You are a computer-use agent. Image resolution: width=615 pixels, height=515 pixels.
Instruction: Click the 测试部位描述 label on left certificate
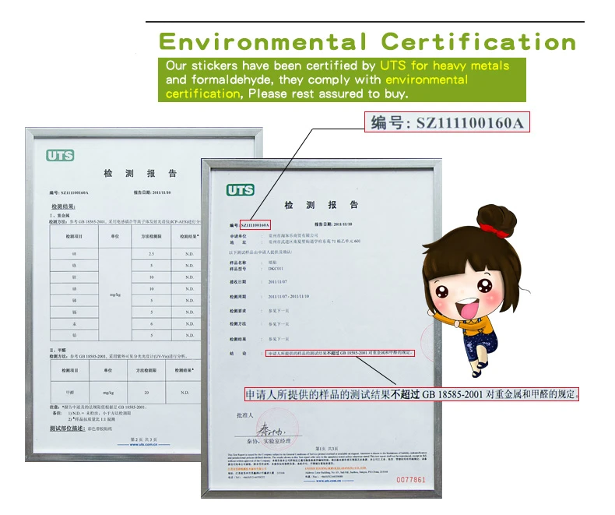pyautogui.click(x=67, y=429)
